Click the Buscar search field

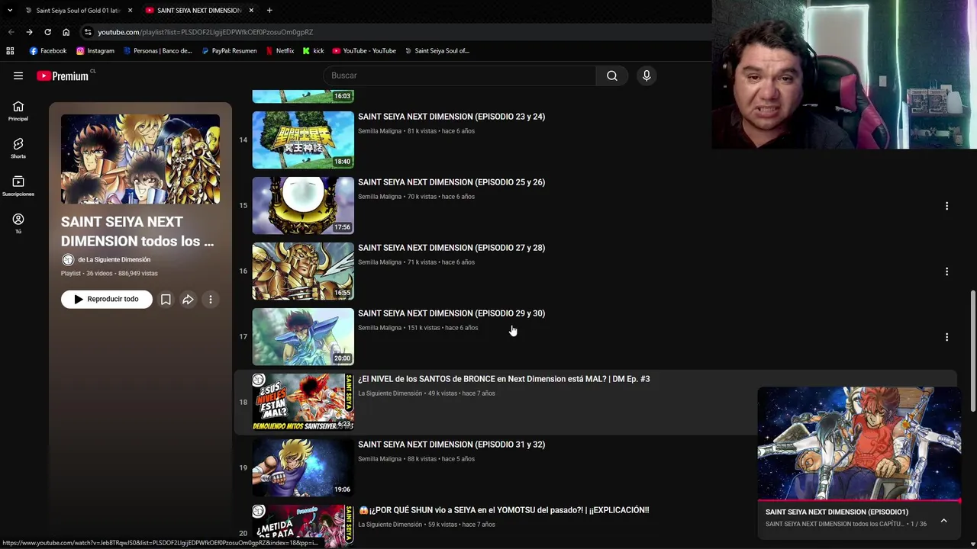point(459,75)
